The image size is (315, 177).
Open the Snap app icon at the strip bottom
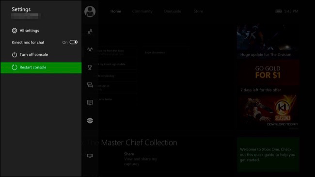coord(90,156)
